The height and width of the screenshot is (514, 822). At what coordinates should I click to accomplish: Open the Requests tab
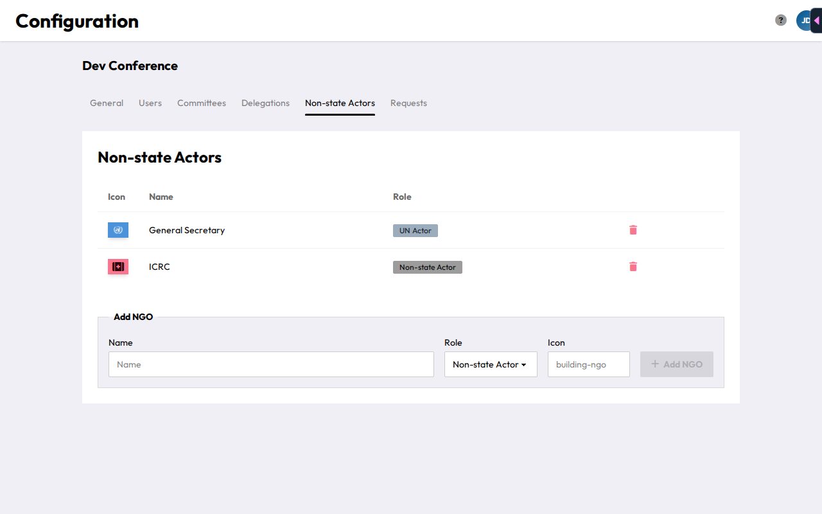(408, 103)
